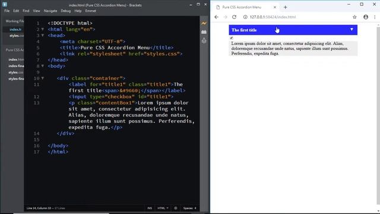This screenshot has width=380, height=214.
Task: Open Chrome's three-dot menu
Action: tap(375, 17)
